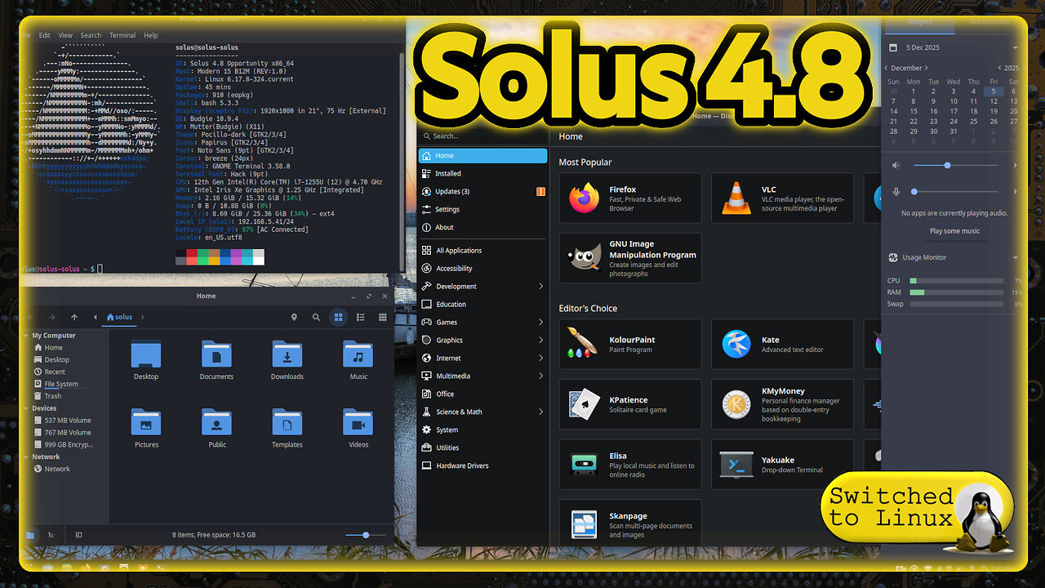Open the Desktop folder icon in main pane

[x=146, y=359]
